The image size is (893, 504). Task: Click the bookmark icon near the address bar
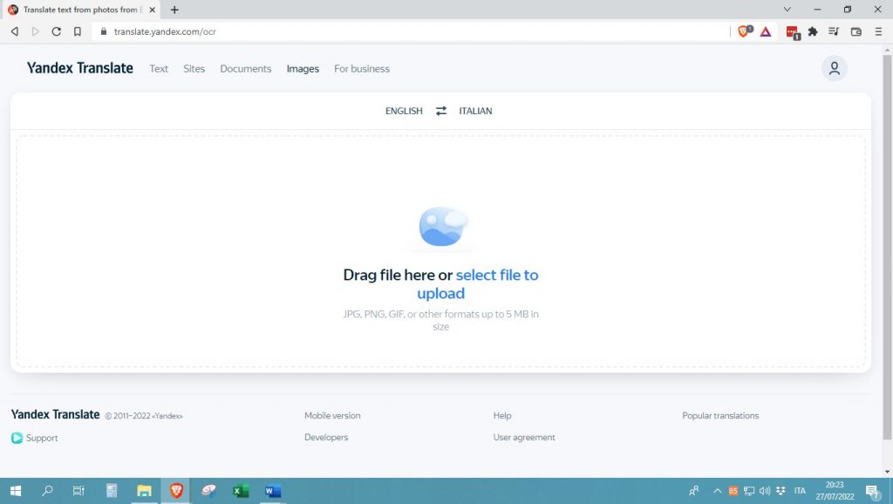tap(77, 31)
